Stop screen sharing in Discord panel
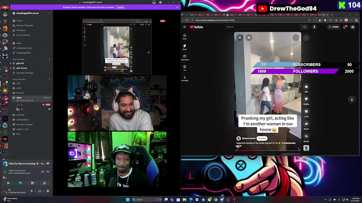 tap(20, 183)
